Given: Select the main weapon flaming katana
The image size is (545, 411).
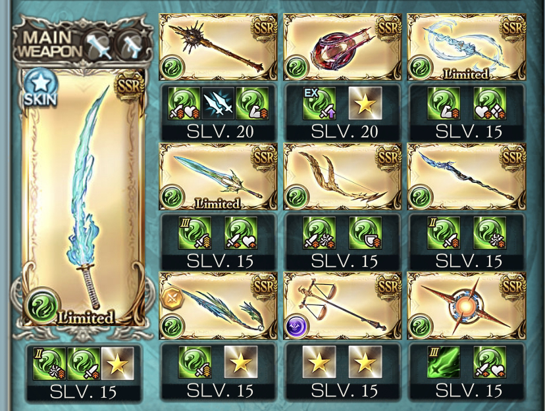Looking at the screenshot, I should [84, 197].
